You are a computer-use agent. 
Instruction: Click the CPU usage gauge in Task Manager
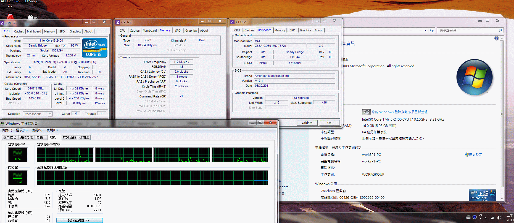click(18, 155)
